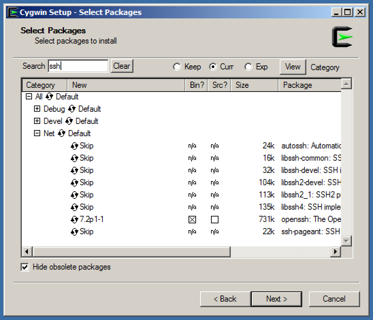Cycle the install action icon for libssh-common
Image resolution: width=373 pixels, height=320 pixels.
[75, 158]
